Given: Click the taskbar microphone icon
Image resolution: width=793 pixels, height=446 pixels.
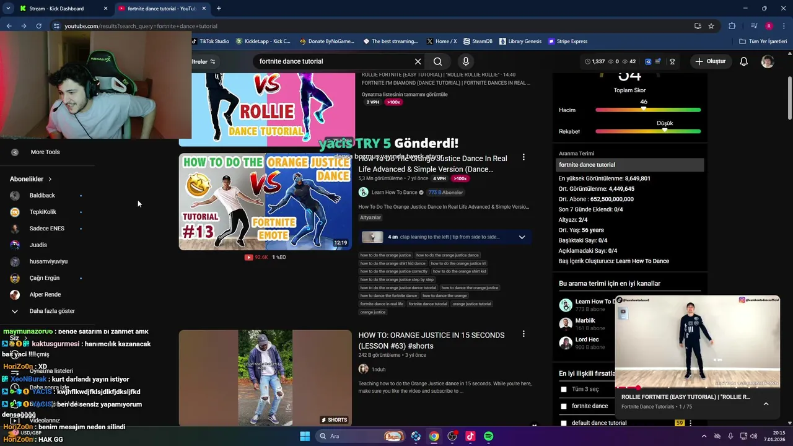Looking at the screenshot, I should click(730, 436).
